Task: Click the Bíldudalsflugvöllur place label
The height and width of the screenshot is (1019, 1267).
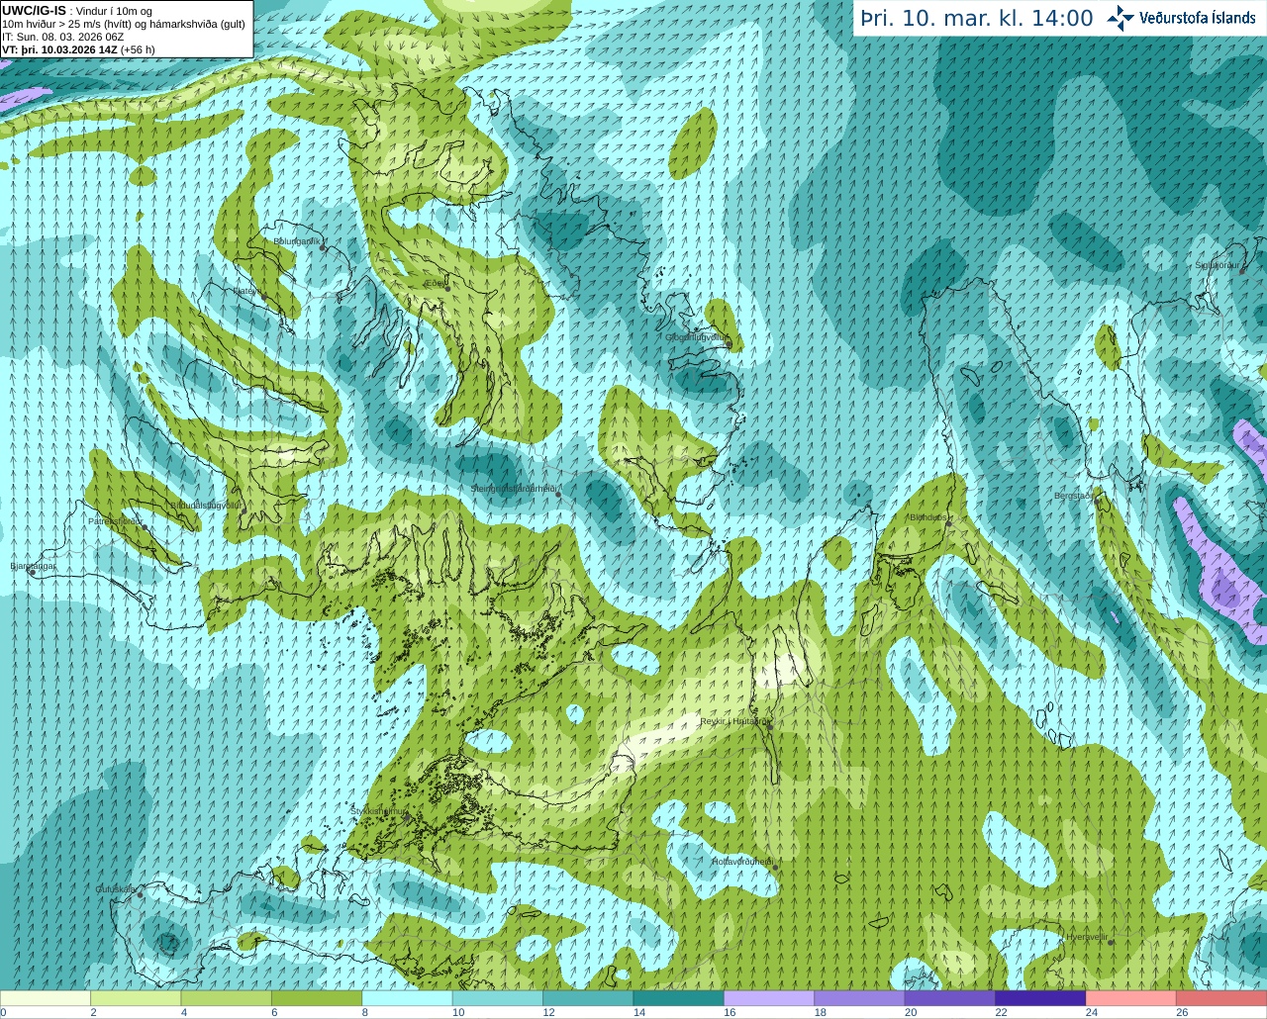Action: tap(206, 505)
